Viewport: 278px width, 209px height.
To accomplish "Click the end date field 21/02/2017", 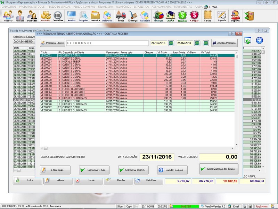I will [x=185, y=43].
